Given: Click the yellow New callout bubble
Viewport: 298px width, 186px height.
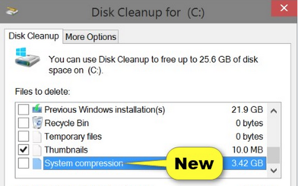Looking at the screenshot, I should [x=194, y=163].
